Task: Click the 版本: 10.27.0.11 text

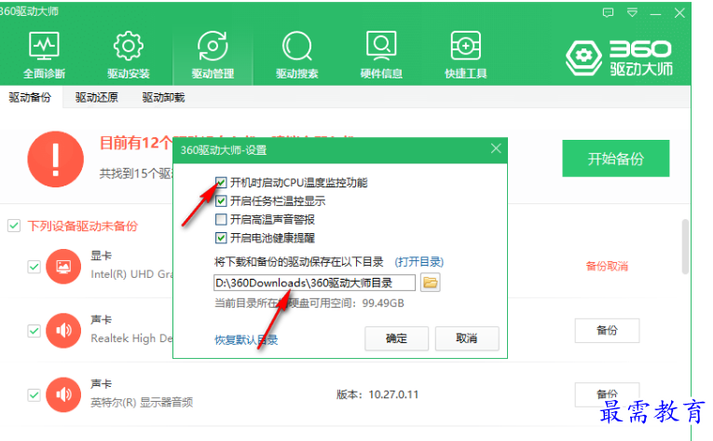Action: 377,394
